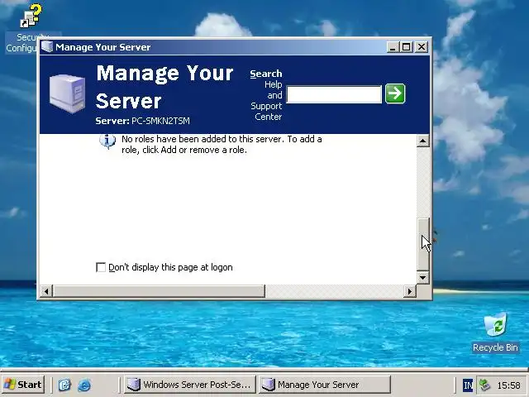Switch to the Windows Server Post-Setup taskbar window

(189, 385)
